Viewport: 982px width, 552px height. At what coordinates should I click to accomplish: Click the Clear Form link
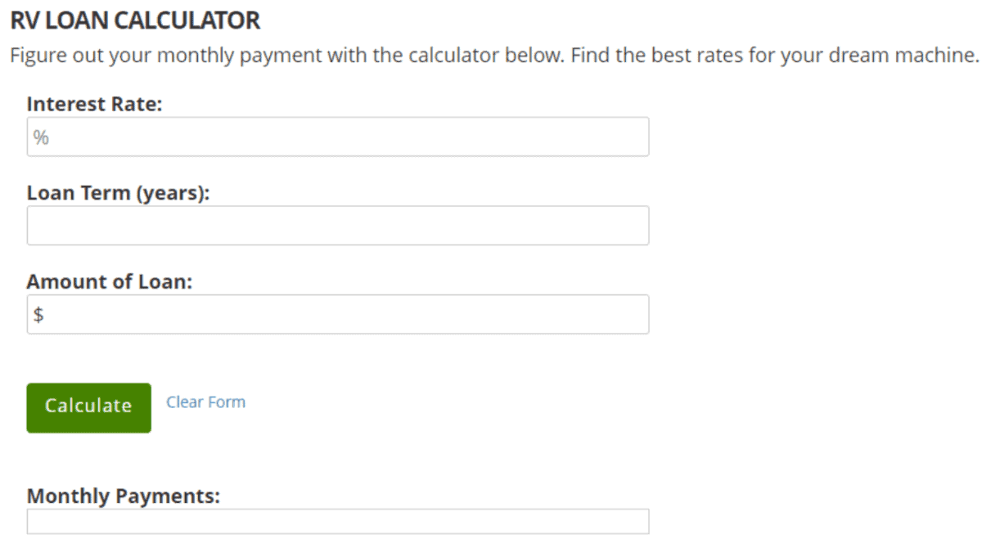tap(205, 402)
